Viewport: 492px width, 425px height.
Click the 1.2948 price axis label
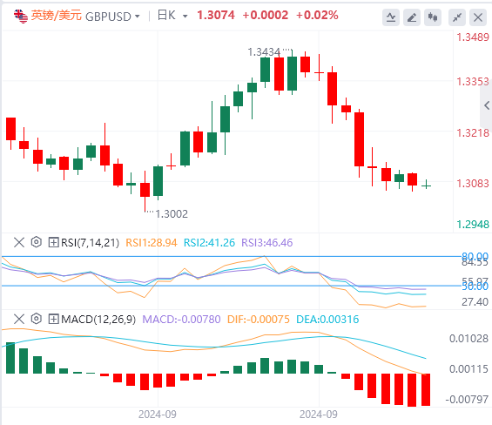click(x=473, y=225)
